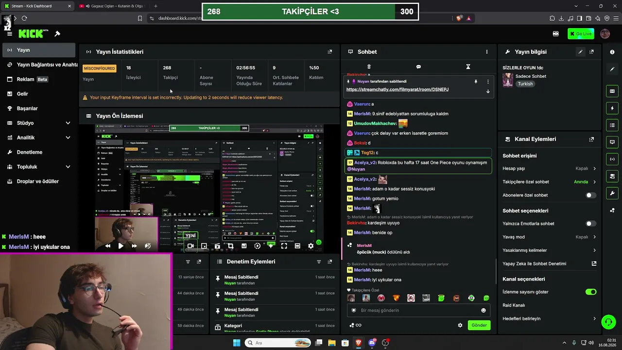
Task: Open Takipçilere özel sohbet setting options
Action: point(549,182)
